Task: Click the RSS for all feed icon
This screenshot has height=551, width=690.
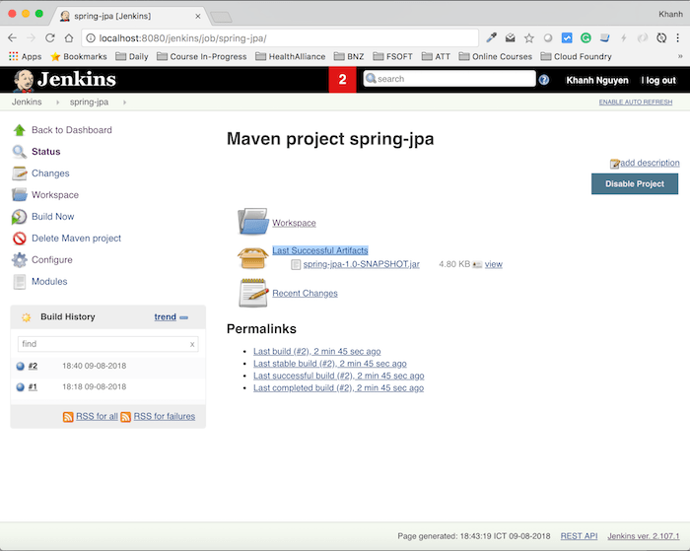Action: 68,417
